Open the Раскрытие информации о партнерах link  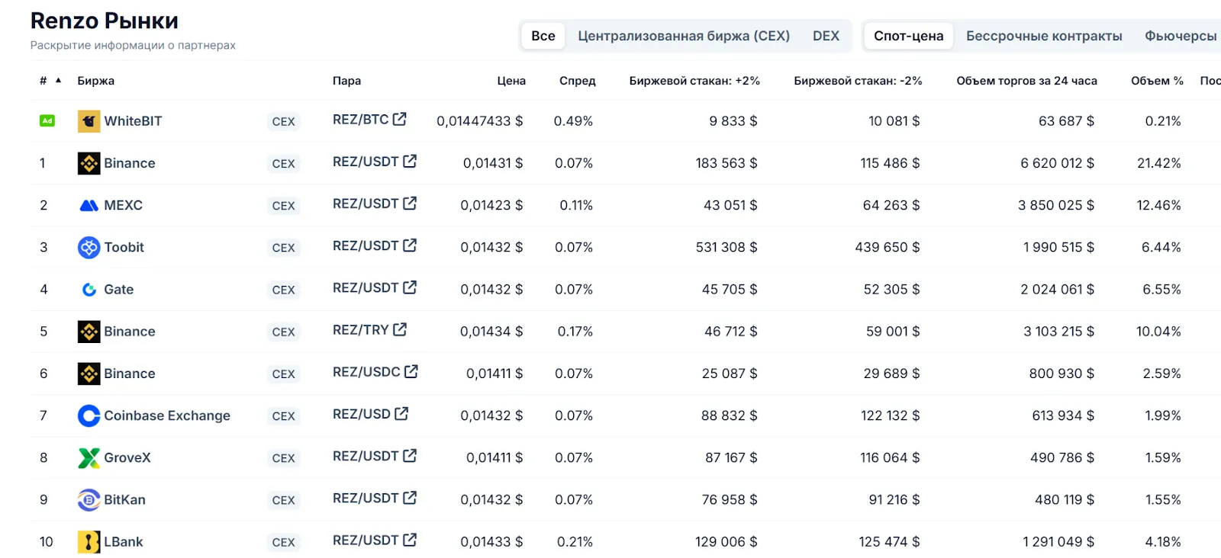coord(133,45)
